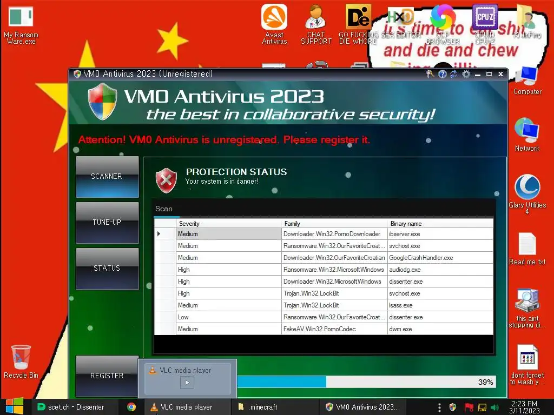Open the CPUID CPU-Z desktop icon

[x=485, y=24]
